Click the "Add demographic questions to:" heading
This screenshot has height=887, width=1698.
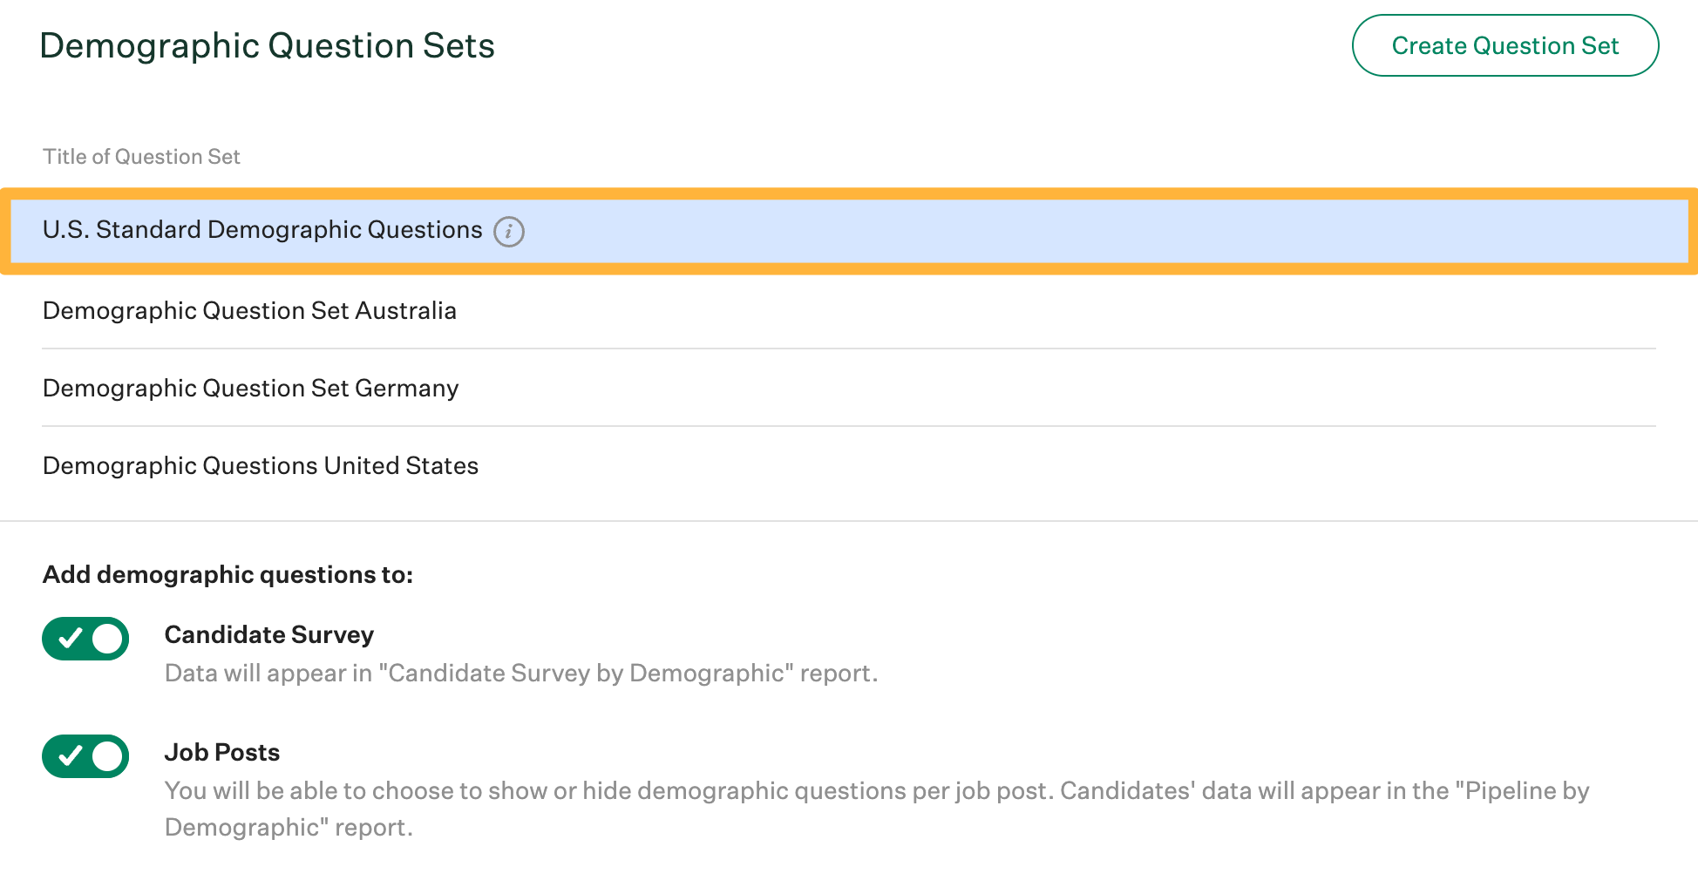coord(228,575)
